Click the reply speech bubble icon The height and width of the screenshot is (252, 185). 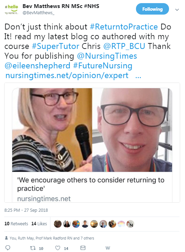(8, 247)
